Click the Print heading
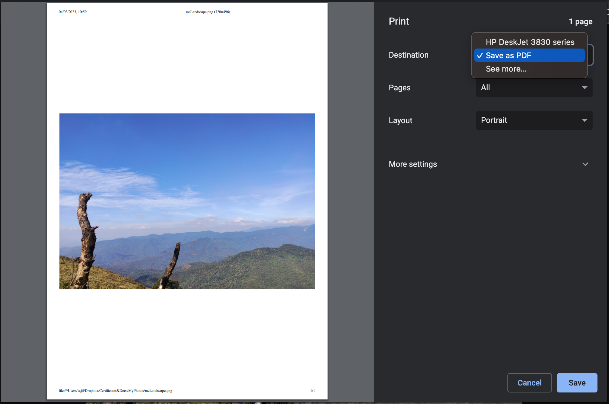 click(399, 21)
